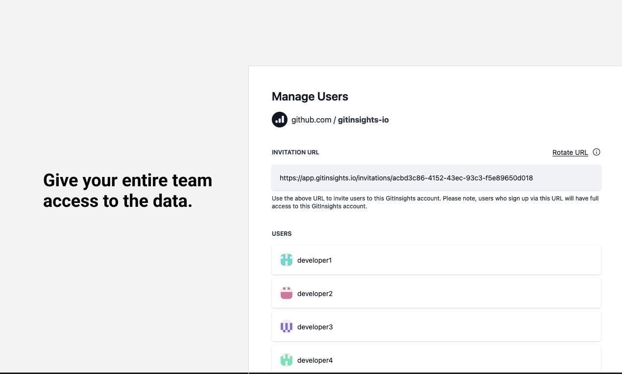Click the invitation usage help text
The image size is (622, 374).
435,202
